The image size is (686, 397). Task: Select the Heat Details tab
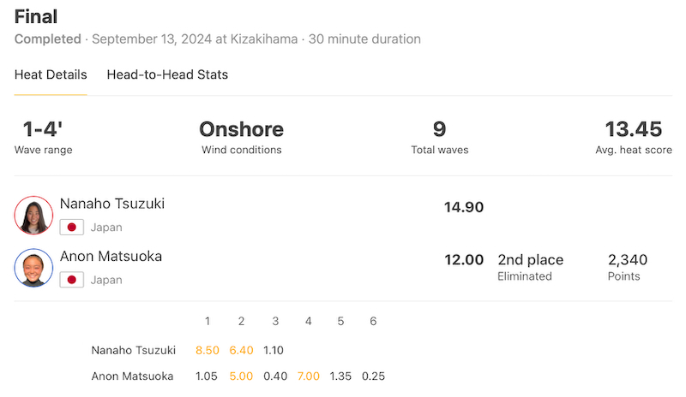pyautogui.click(x=51, y=74)
